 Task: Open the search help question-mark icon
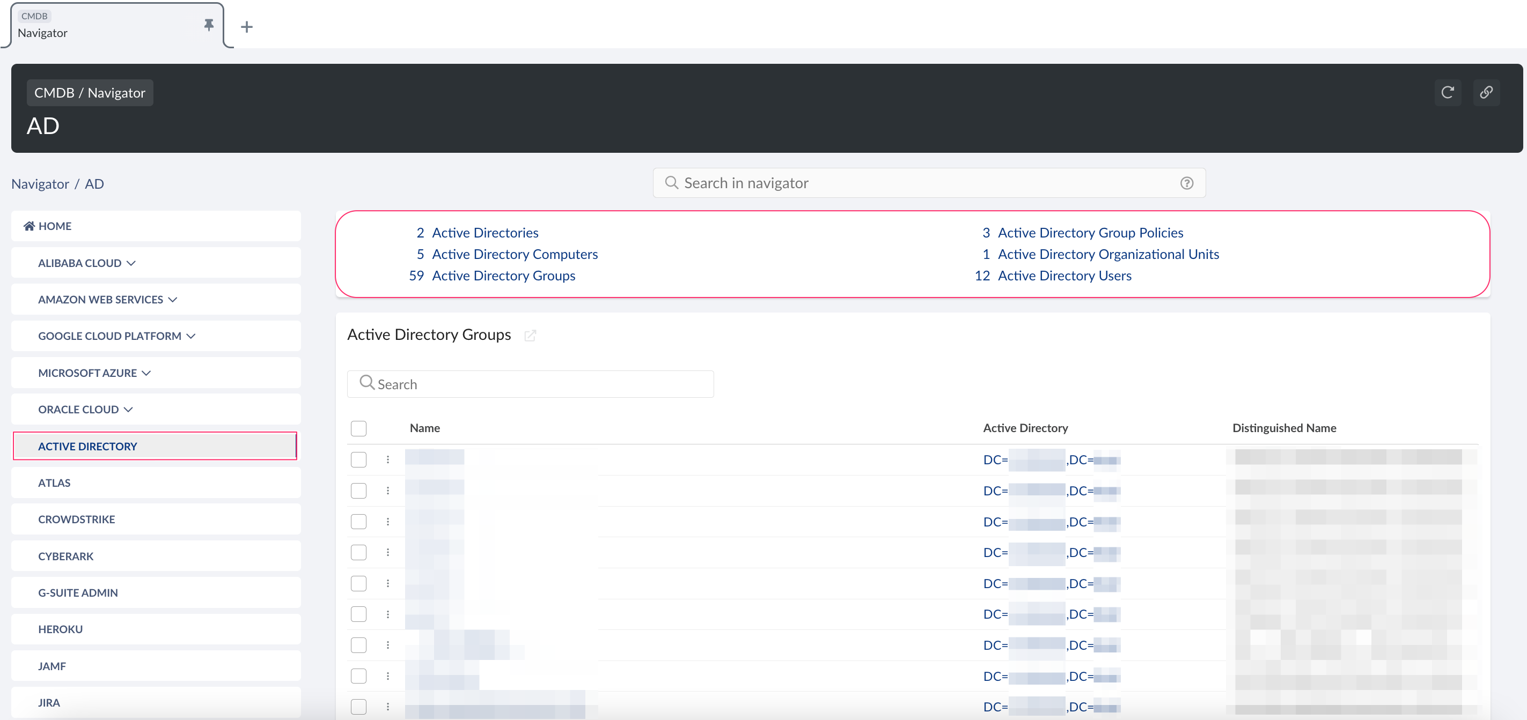pyautogui.click(x=1186, y=183)
